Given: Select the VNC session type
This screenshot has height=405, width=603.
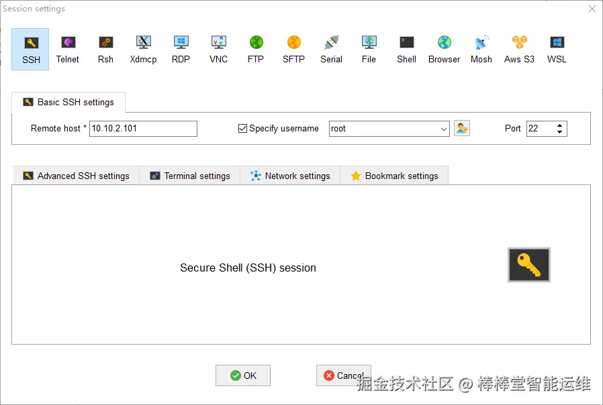Looking at the screenshot, I should pos(218,50).
